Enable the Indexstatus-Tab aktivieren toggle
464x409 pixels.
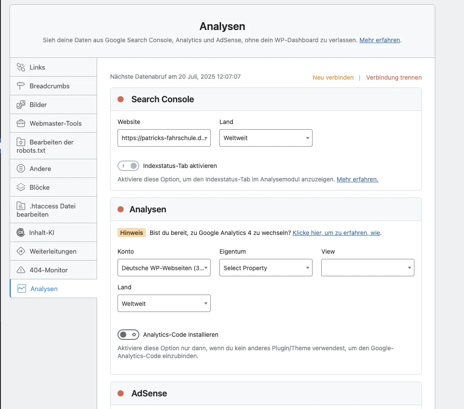click(x=128, y=166)
